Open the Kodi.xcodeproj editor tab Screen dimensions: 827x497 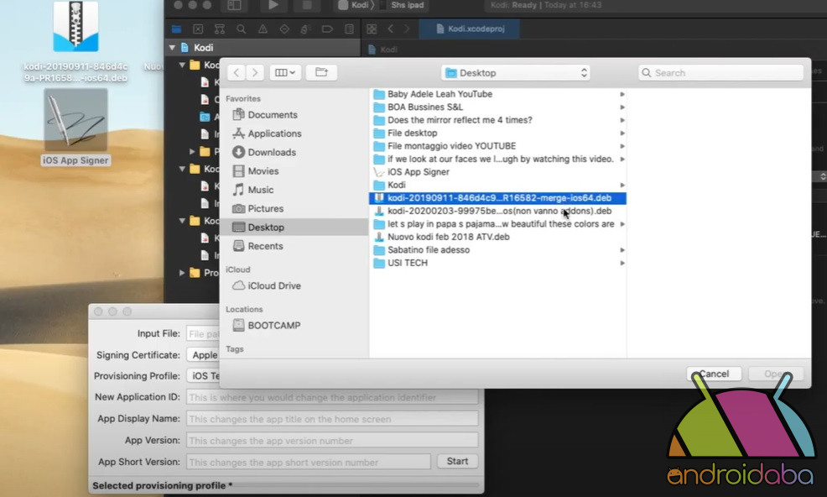click(x=470, y=29)
